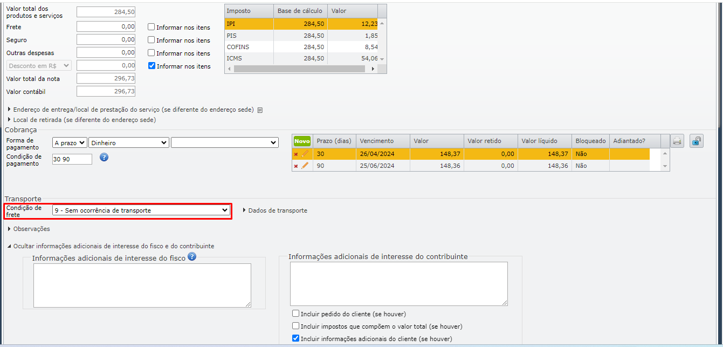723x347 pixels.
Task: Click the tax table horizontal scrollbar
Action: tap(299, 69)
